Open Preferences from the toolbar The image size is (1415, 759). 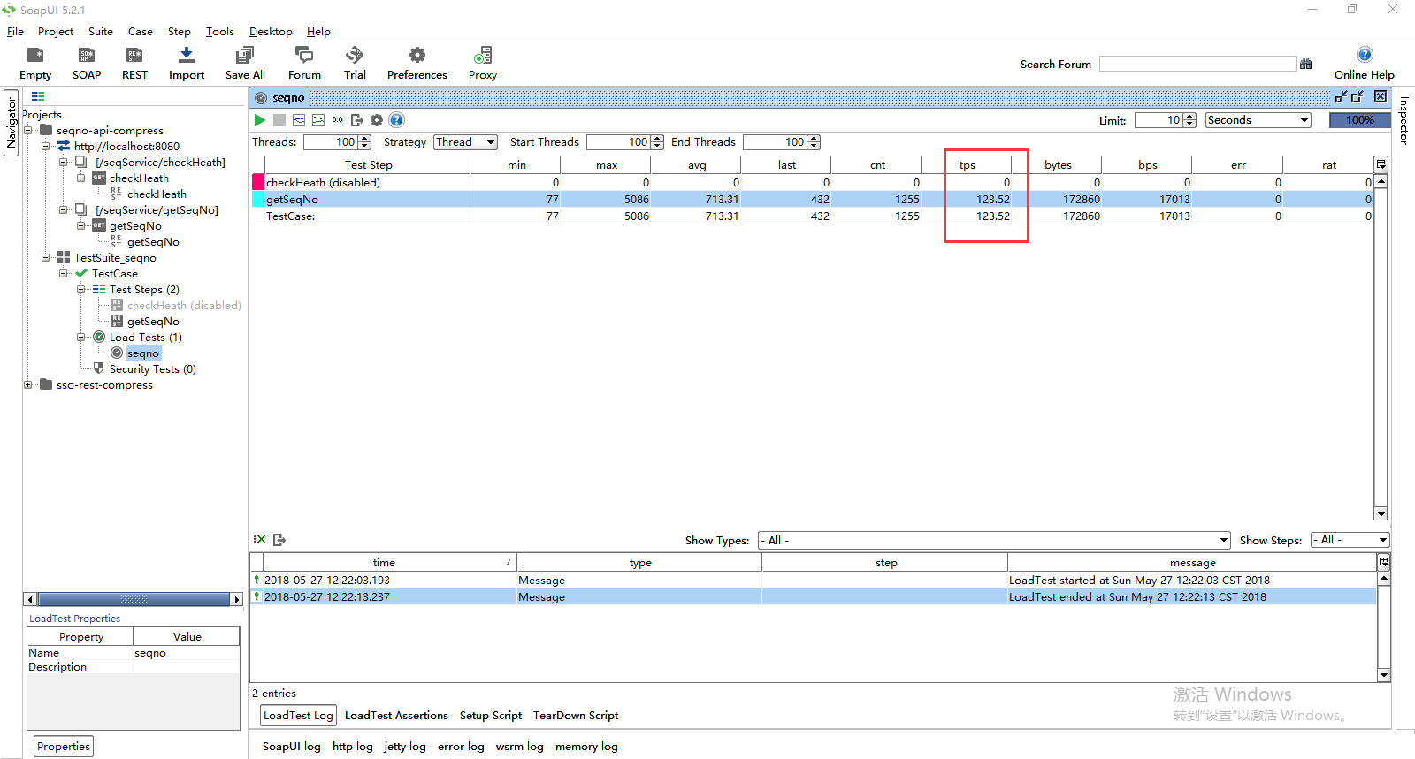click(x=417, y=64)
